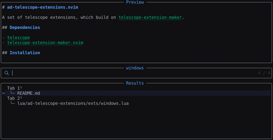The image size is (273, 140).
Task: Click the 4 / 4 results counter
Action: click(x=264, y=73)
